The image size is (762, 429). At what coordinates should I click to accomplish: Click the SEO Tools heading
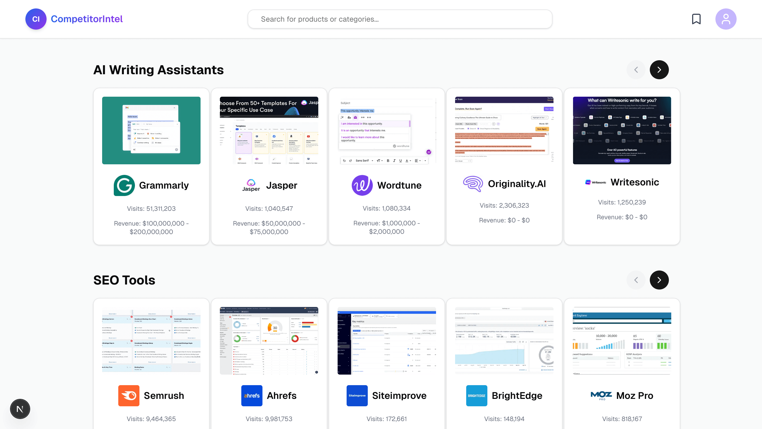click(x=124, y=280)
